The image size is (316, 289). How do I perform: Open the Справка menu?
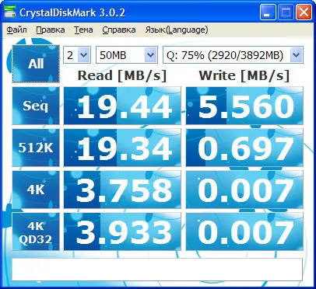coord(119,30)
